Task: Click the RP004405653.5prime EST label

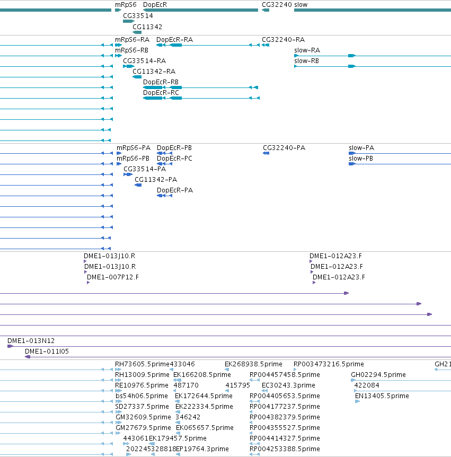Action: point(285,396)
